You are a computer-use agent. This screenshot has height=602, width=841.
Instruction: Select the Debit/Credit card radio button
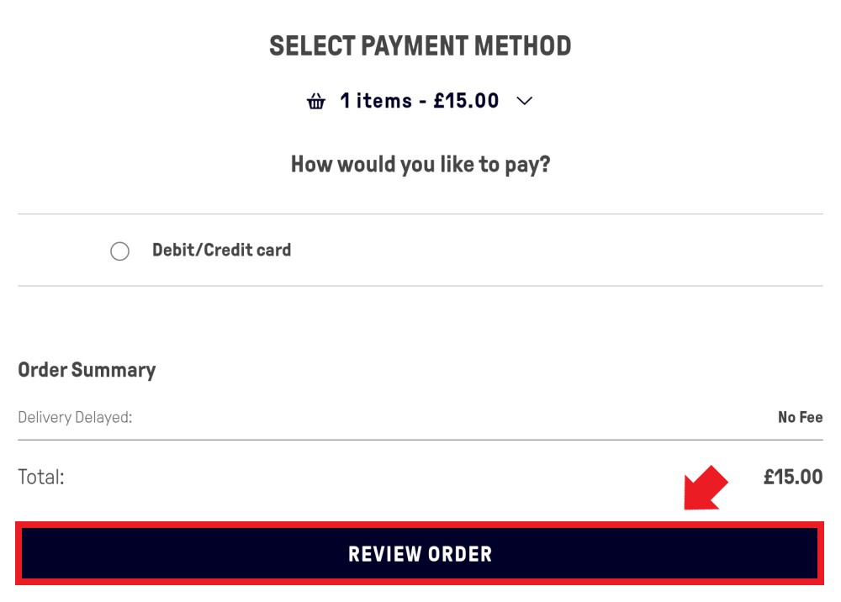click(x=119, y=251)
